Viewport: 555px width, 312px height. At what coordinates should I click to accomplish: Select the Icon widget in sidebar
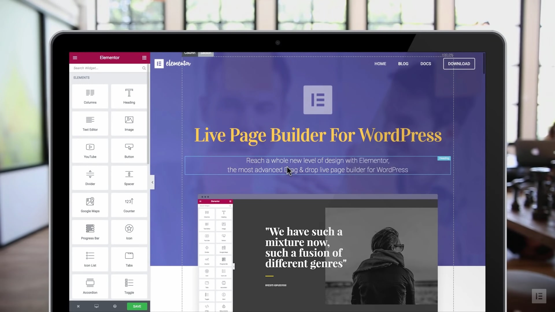click(129, 232)
